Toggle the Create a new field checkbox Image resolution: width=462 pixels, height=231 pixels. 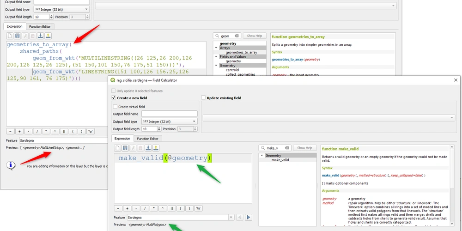click(115, 98)
